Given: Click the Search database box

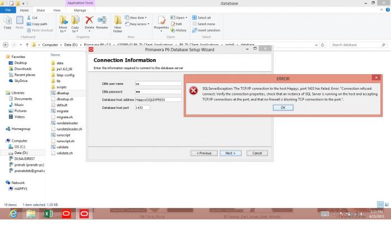Looking at the screenshot, I should pyautogui.click(x=359, y=45).
